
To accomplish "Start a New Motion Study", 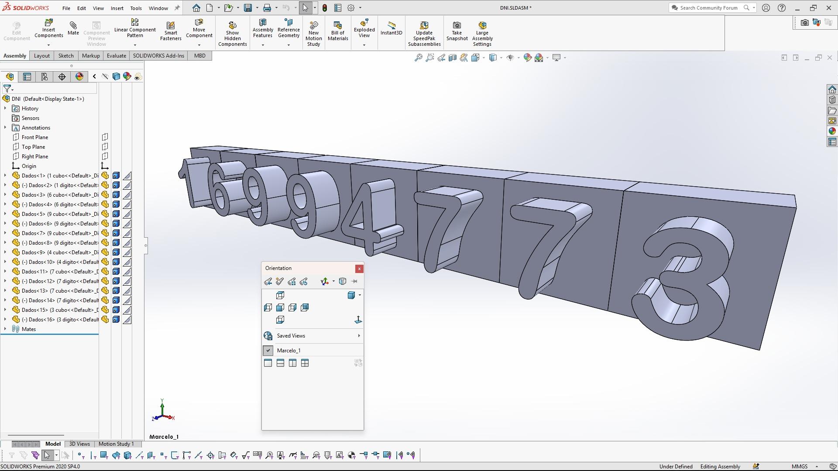I will (313, 33).
